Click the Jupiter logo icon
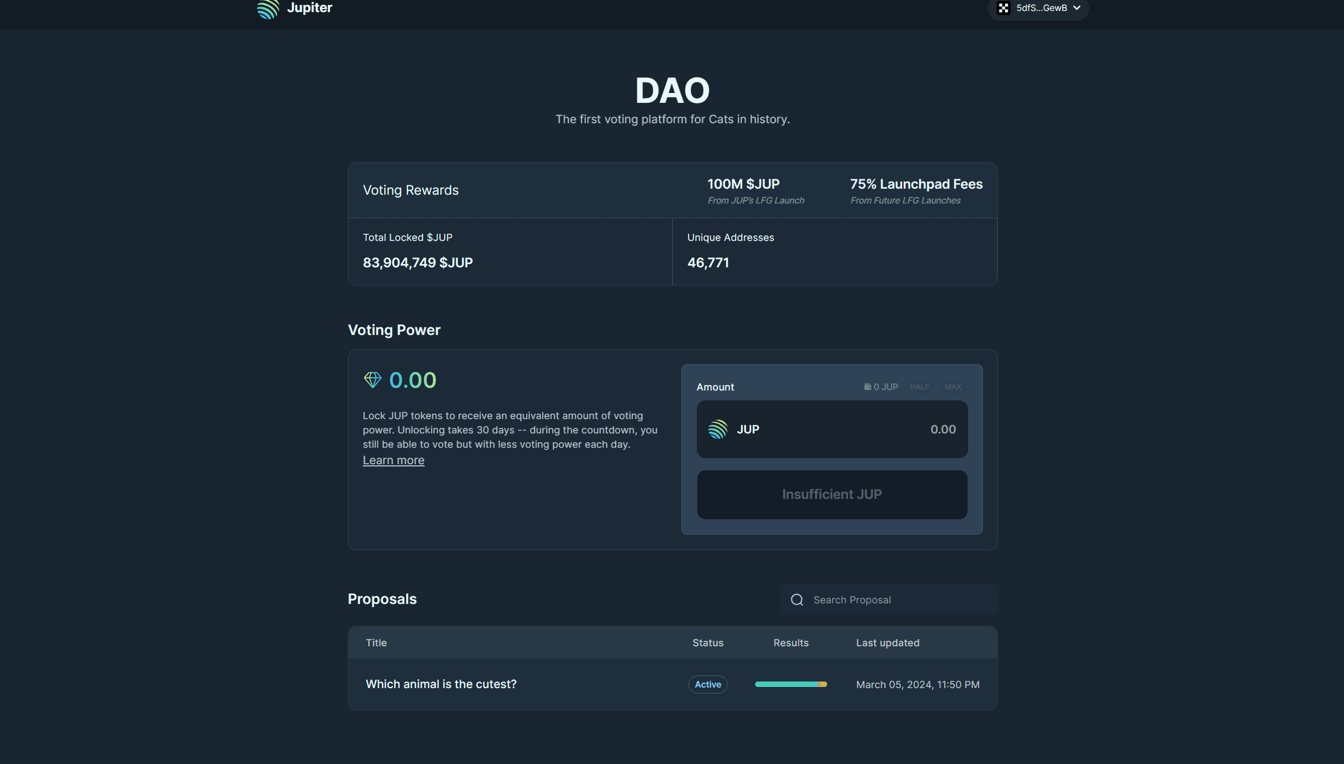 (268, 9)
